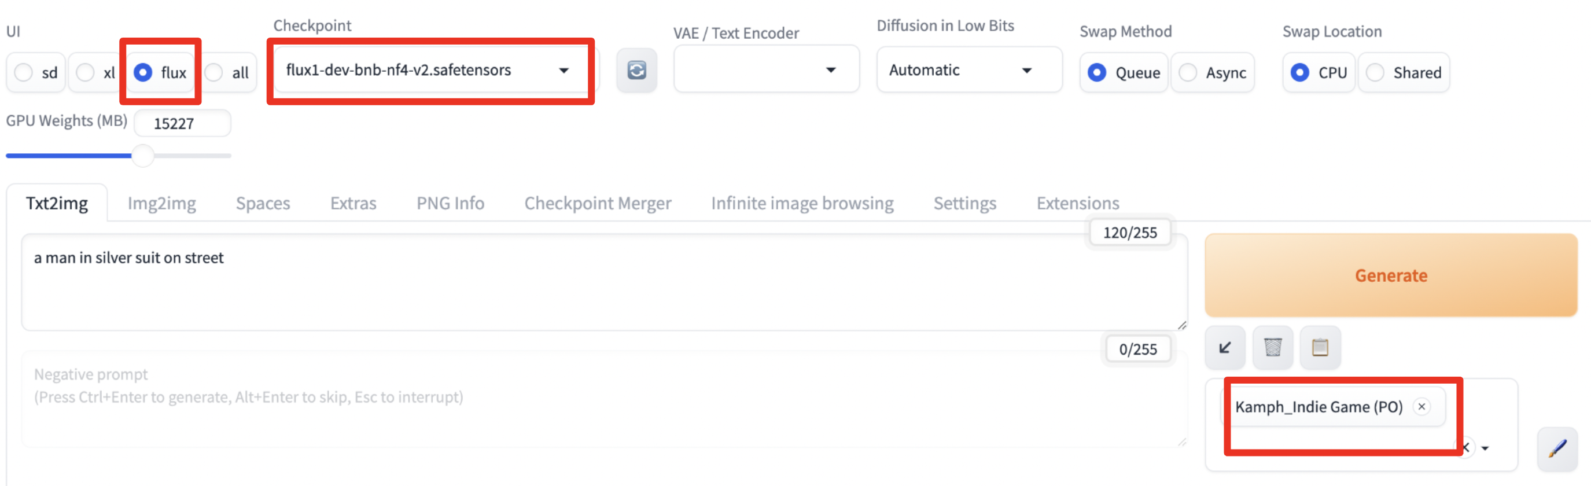
Task: Click the refresh checkpoint list icon
Action: point(636,71)
